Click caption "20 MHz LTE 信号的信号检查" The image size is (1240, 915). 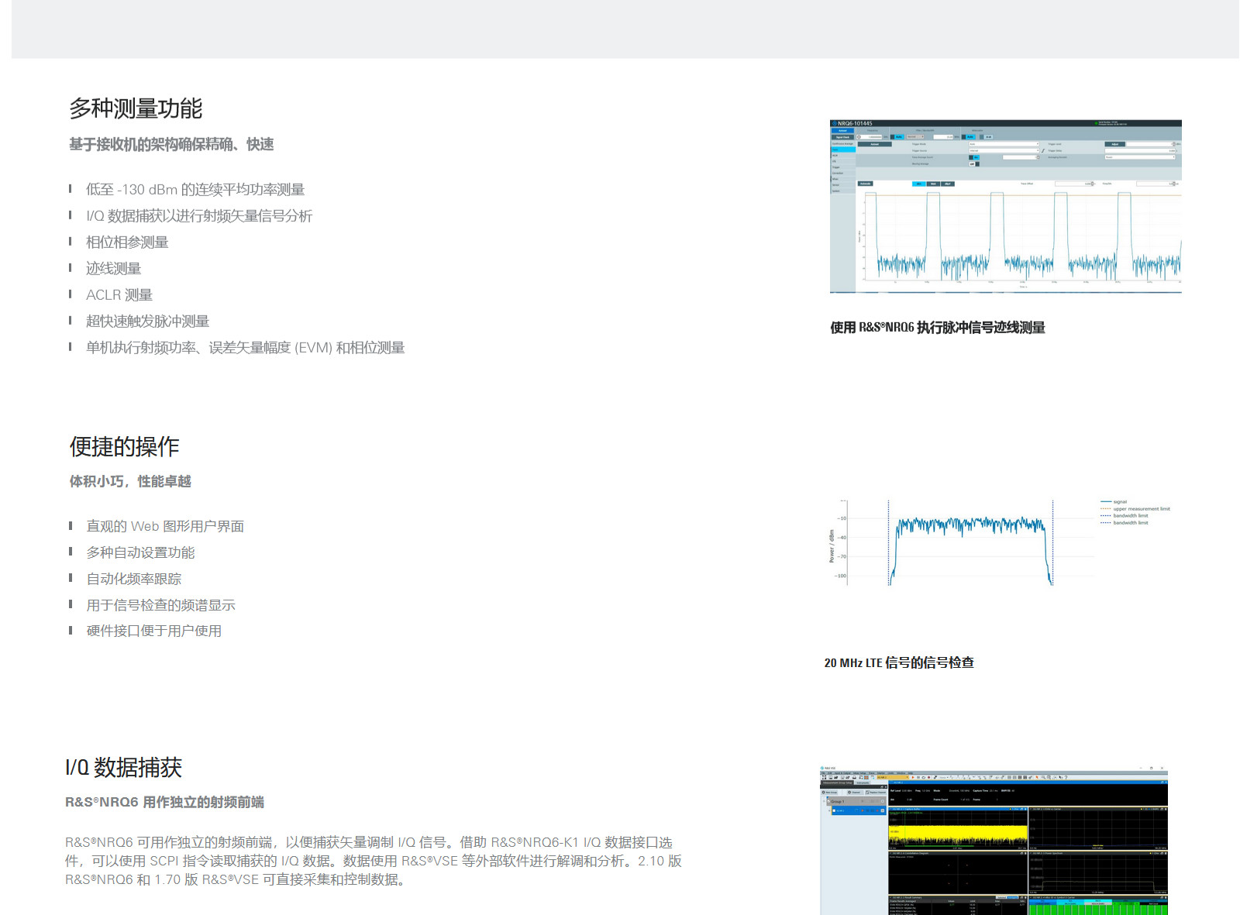click(x=899, y=663)
